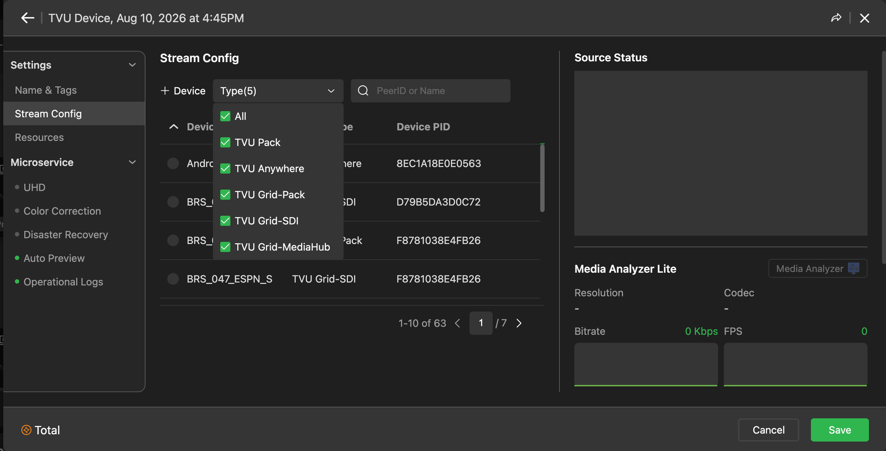Click PID D79B5DA3D0C72
The image size is (886, 451).
438,202
